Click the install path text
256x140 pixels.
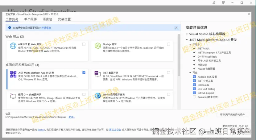pyautogui.click(x=36, y=117)
